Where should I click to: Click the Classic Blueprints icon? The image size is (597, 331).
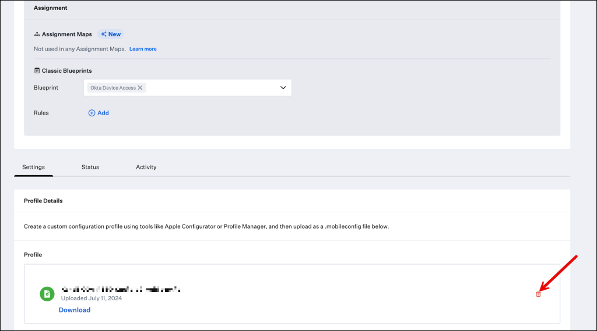[x=37, y=71]
